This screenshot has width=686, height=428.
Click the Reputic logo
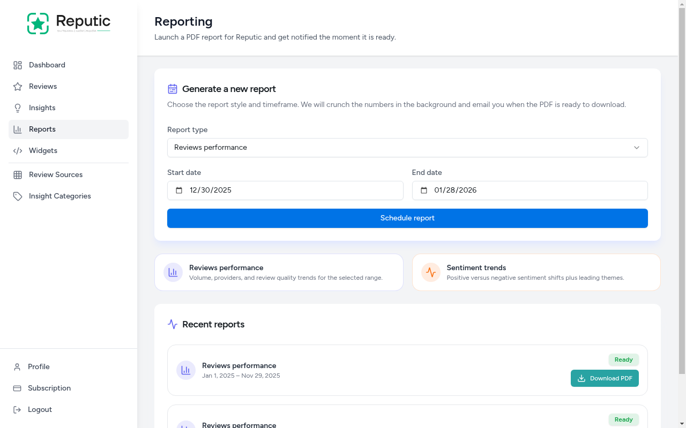[69, 23]
